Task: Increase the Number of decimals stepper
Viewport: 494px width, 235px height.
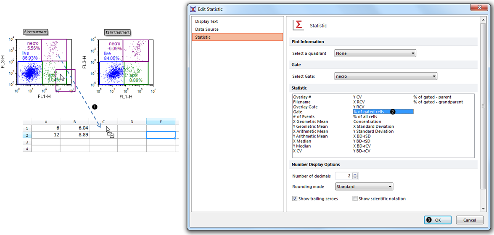Action: (355, 174)
